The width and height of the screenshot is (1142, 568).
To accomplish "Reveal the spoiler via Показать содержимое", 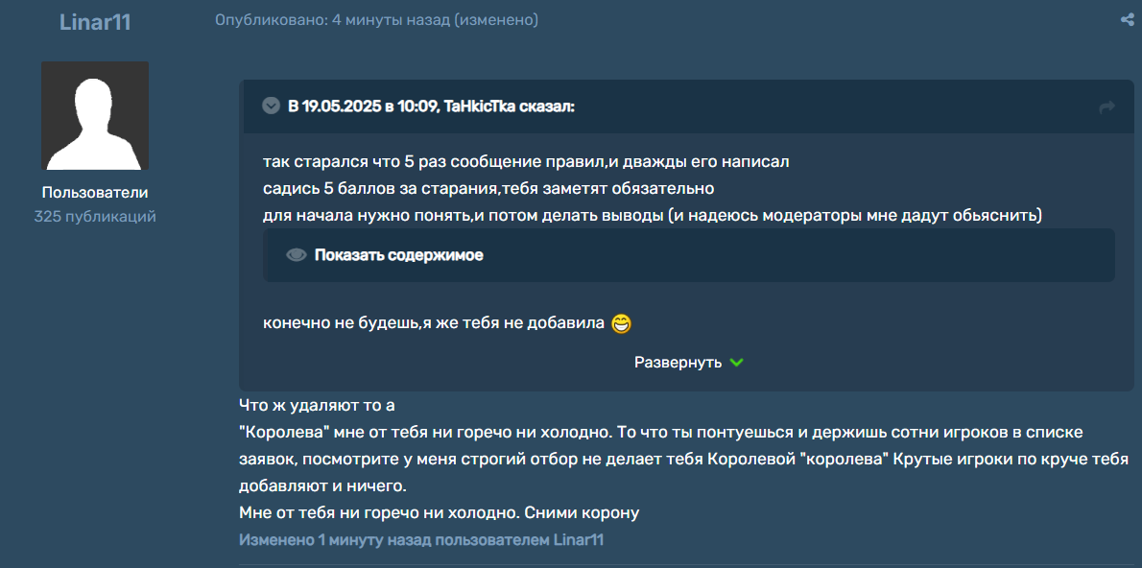I will coord(398,255).
